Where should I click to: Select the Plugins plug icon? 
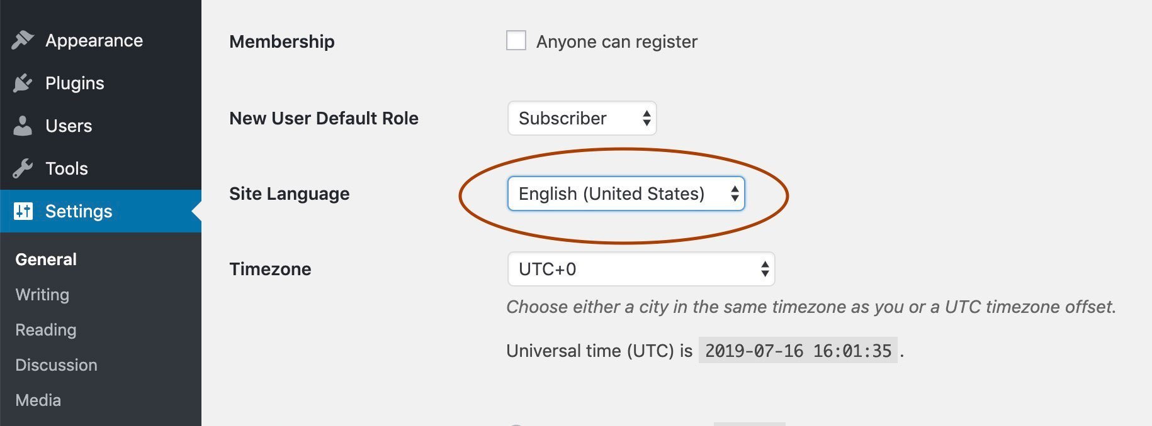(22, 82)
